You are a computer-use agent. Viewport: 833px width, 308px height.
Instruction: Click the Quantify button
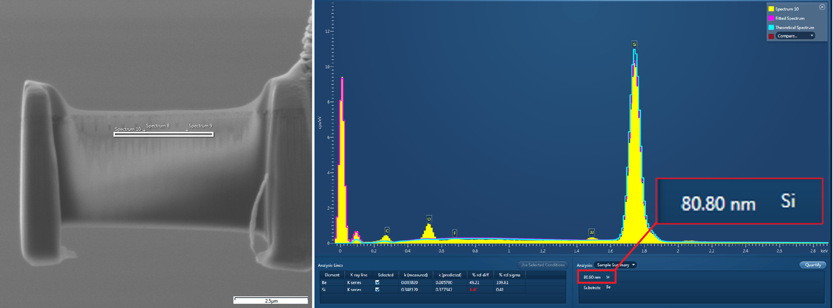pyautogui.click(x=813, y=265)
